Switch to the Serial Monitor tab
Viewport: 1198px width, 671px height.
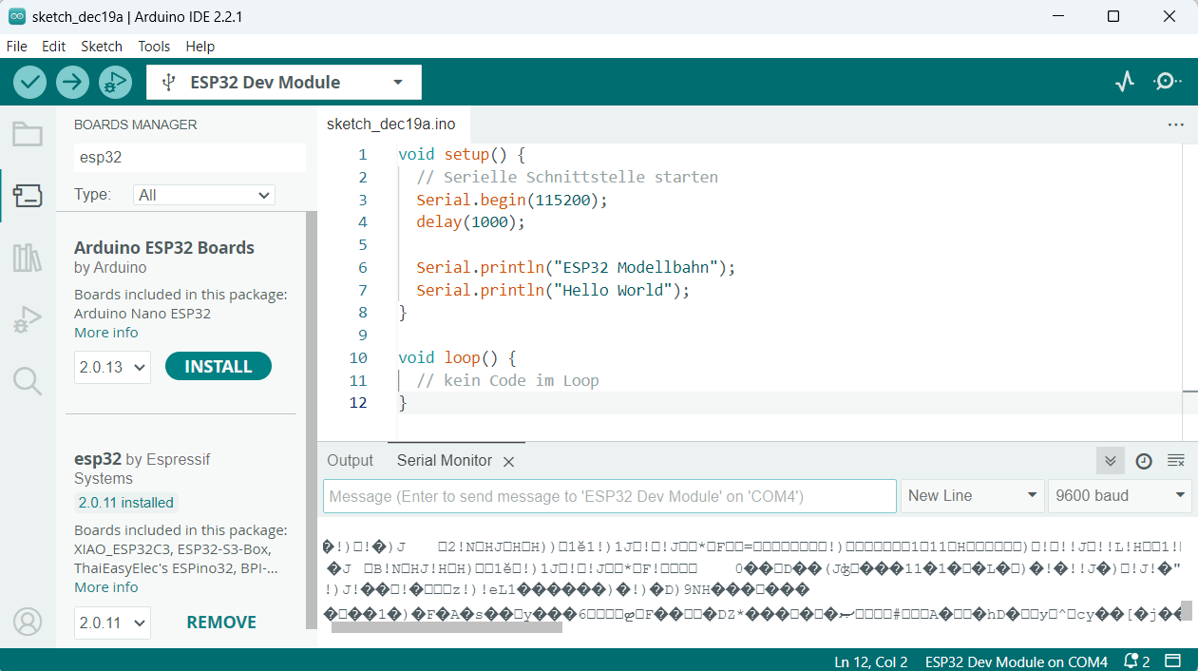click(x=445, y=460)
